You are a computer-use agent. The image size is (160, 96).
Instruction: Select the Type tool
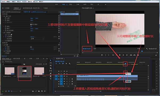(x=51, y=79)
